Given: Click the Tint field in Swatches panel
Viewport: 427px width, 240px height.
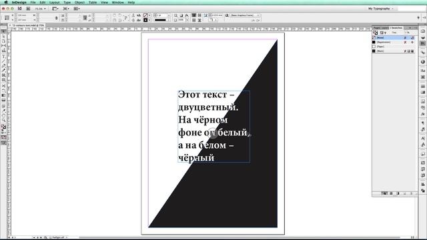Looking at the screenshot, I should tap(399, 33).
